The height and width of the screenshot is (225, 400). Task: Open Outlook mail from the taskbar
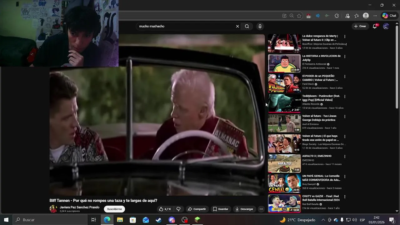click(146, 220)
